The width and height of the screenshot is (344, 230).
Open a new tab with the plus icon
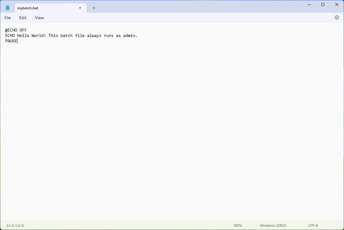[x=94, y=8]
